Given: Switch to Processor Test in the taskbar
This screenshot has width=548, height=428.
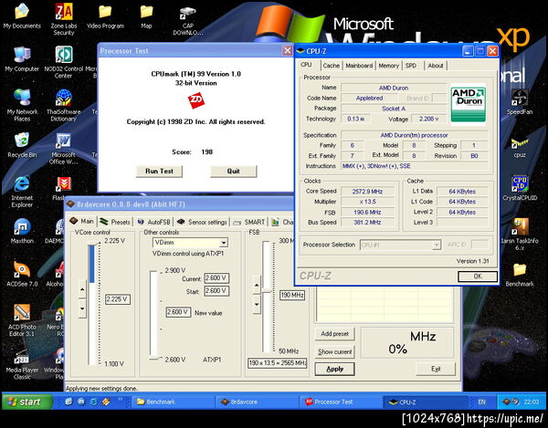Looking at the screenshot, I should tap(340, 402).
